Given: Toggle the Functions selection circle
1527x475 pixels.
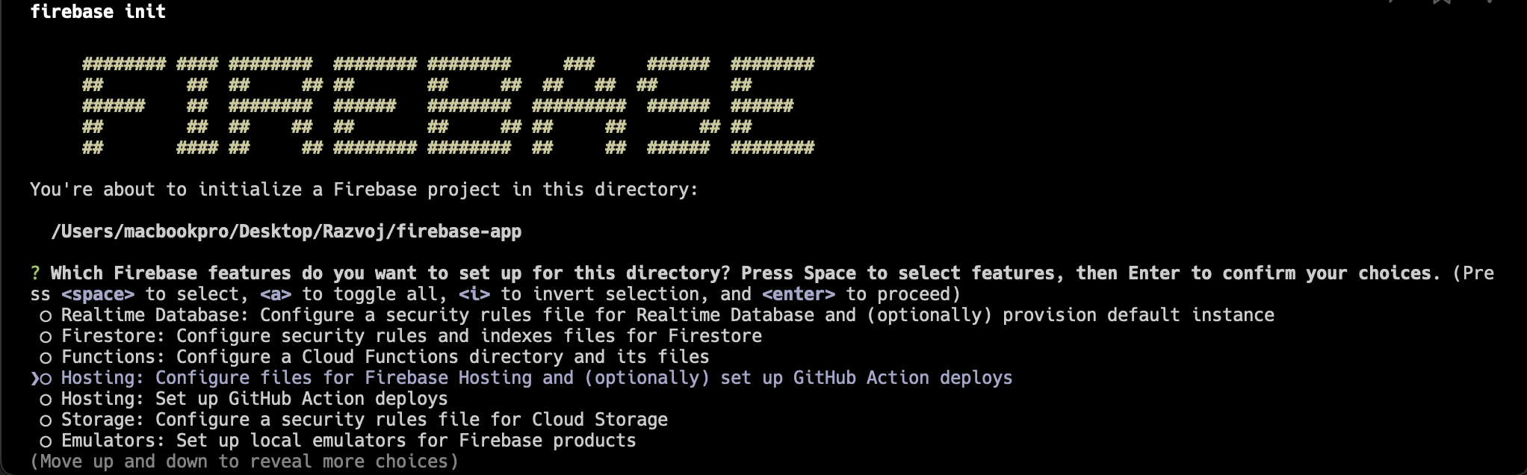Looking at the screenshot, I should click(x=46, y=358).
